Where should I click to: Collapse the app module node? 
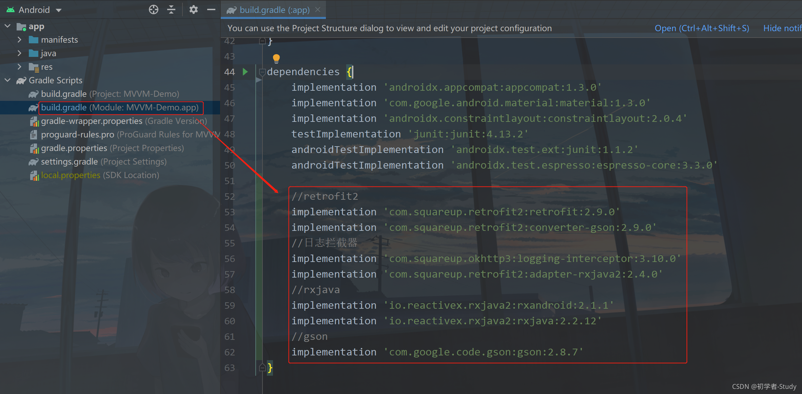(x=7, y=26)
